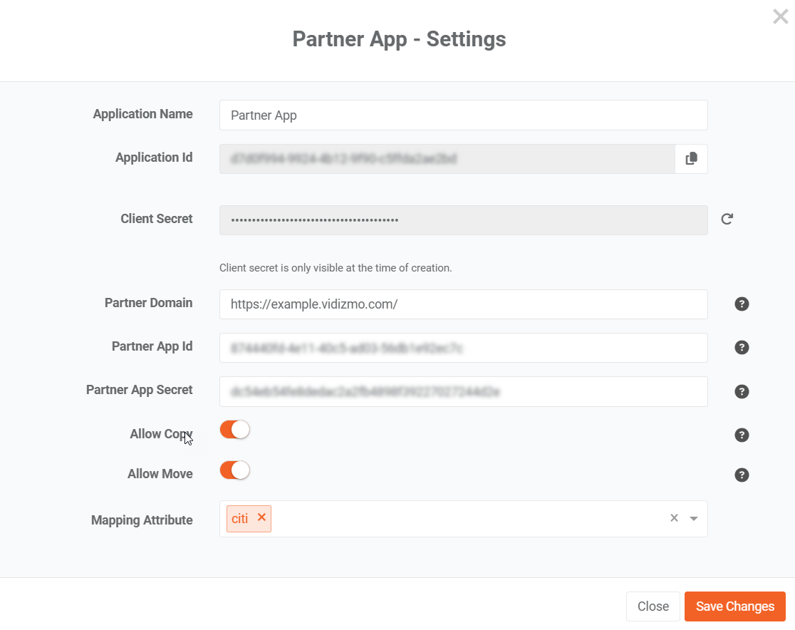This screenshot has height=630, width=795.
Task: Clear all Mapping Attribute selections
Action: pyautogui.click(x=674, y=518)
